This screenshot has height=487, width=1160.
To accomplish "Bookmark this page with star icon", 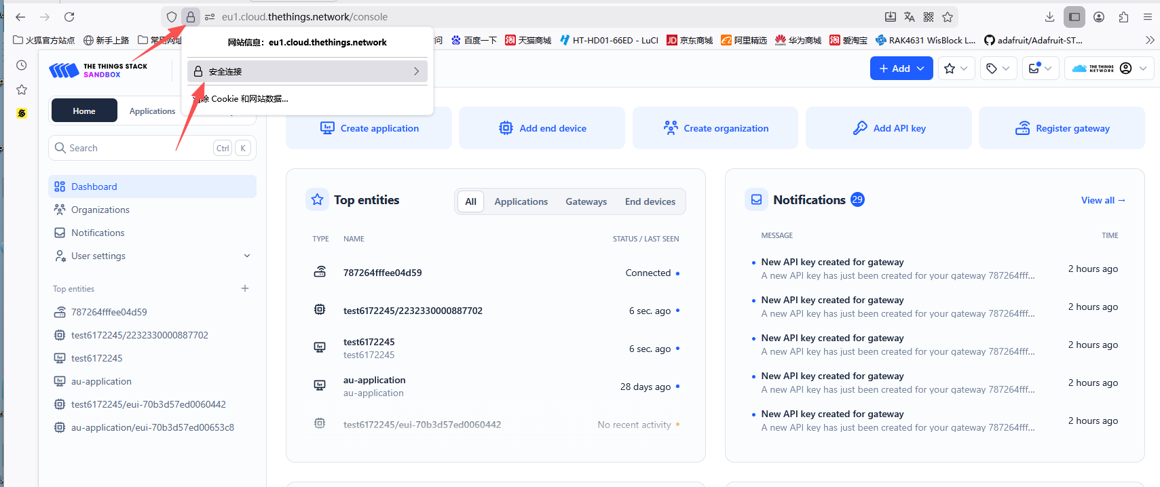I will point(948,17).
